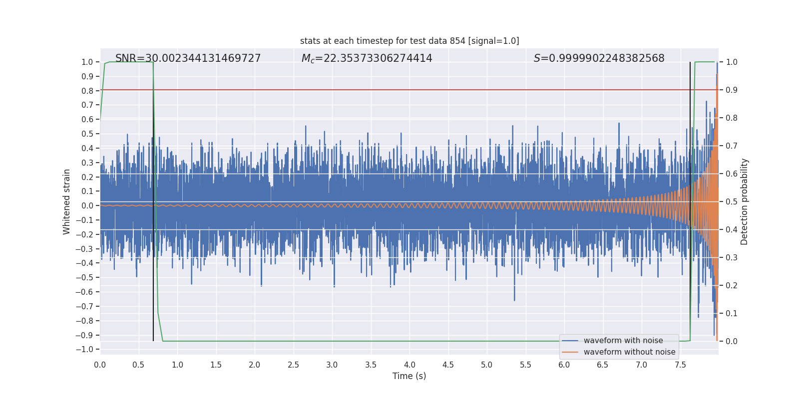799x399 pixels.
Task: Click time-axis tick label 2.5
Action: point(294,365)
